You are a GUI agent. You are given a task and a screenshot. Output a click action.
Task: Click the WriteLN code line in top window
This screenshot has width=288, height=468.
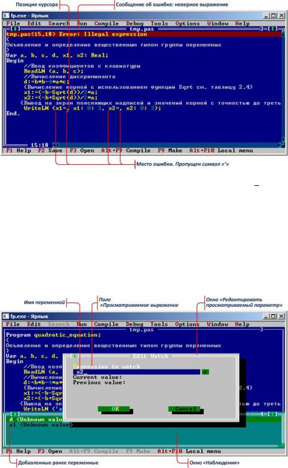point(93,108)
